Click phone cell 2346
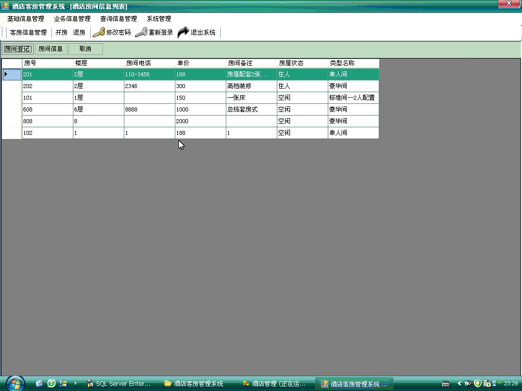This screenshot has width=522, height=391. pyautogui.click(x=149, y=86)
